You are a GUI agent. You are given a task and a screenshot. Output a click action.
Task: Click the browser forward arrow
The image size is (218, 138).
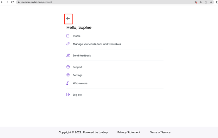(7, 2)
